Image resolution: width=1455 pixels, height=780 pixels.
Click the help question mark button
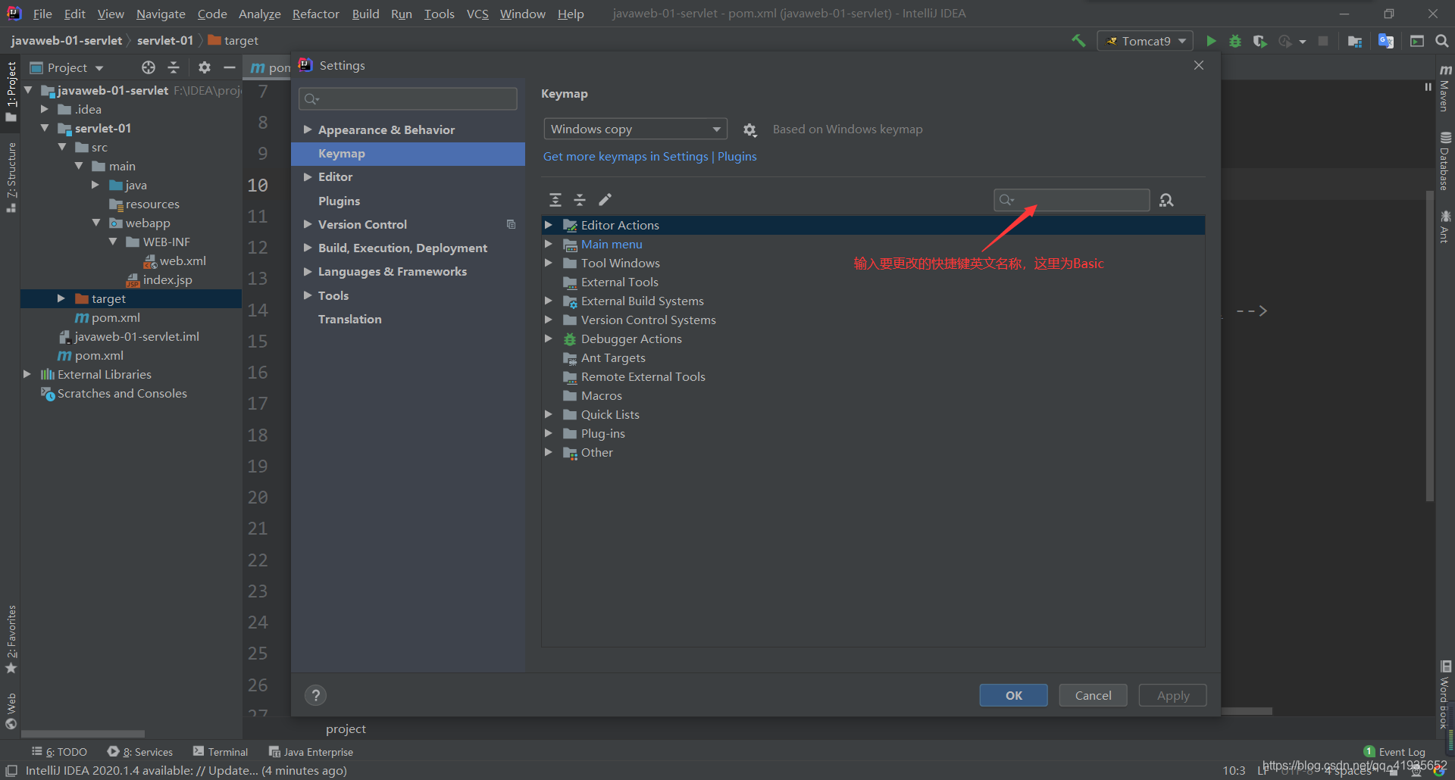(x=316, y=695)
